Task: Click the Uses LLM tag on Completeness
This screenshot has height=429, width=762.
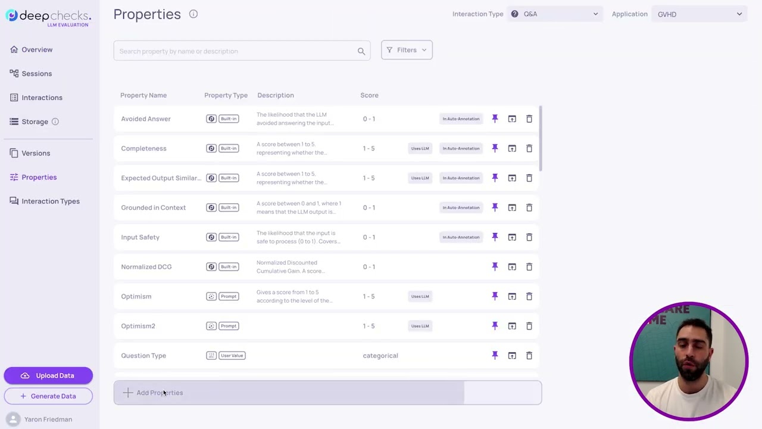Action: point(420,148)
